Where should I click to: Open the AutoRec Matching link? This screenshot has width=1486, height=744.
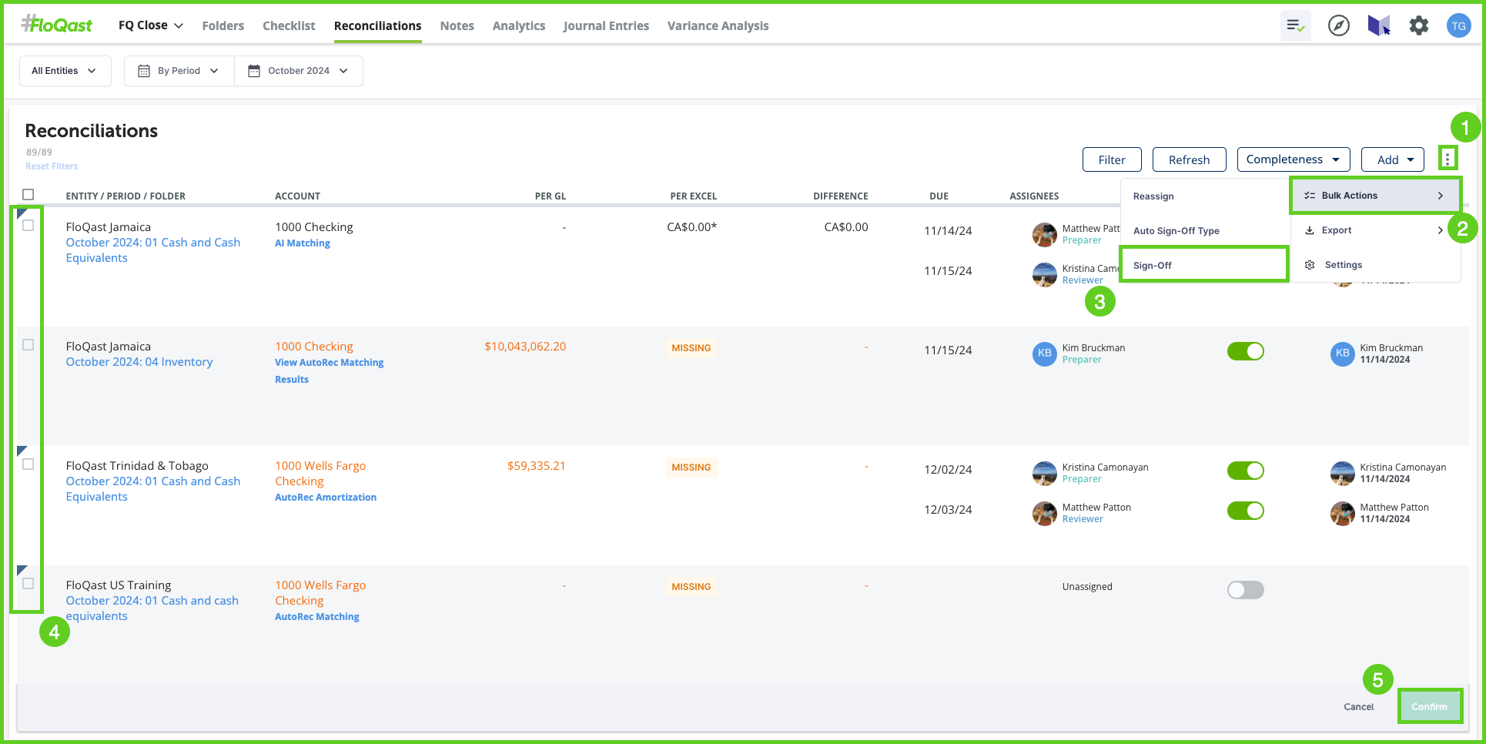317,617
